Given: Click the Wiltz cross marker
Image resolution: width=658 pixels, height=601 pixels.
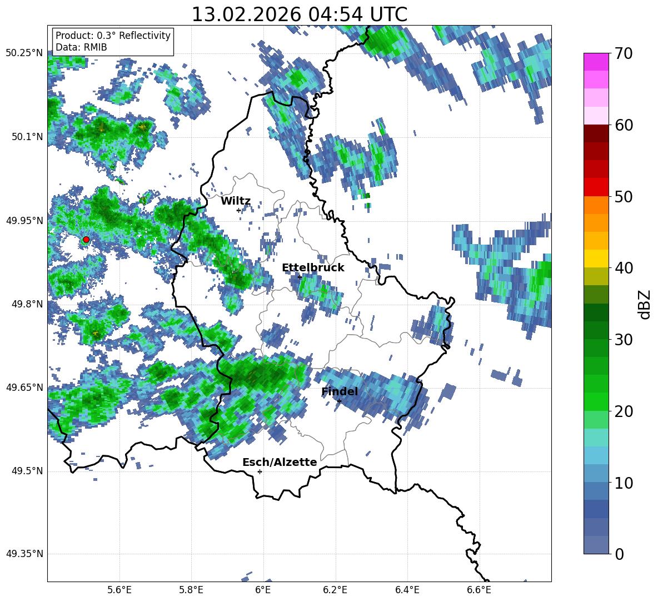Looking at the screenshot, I should [238, 210].
